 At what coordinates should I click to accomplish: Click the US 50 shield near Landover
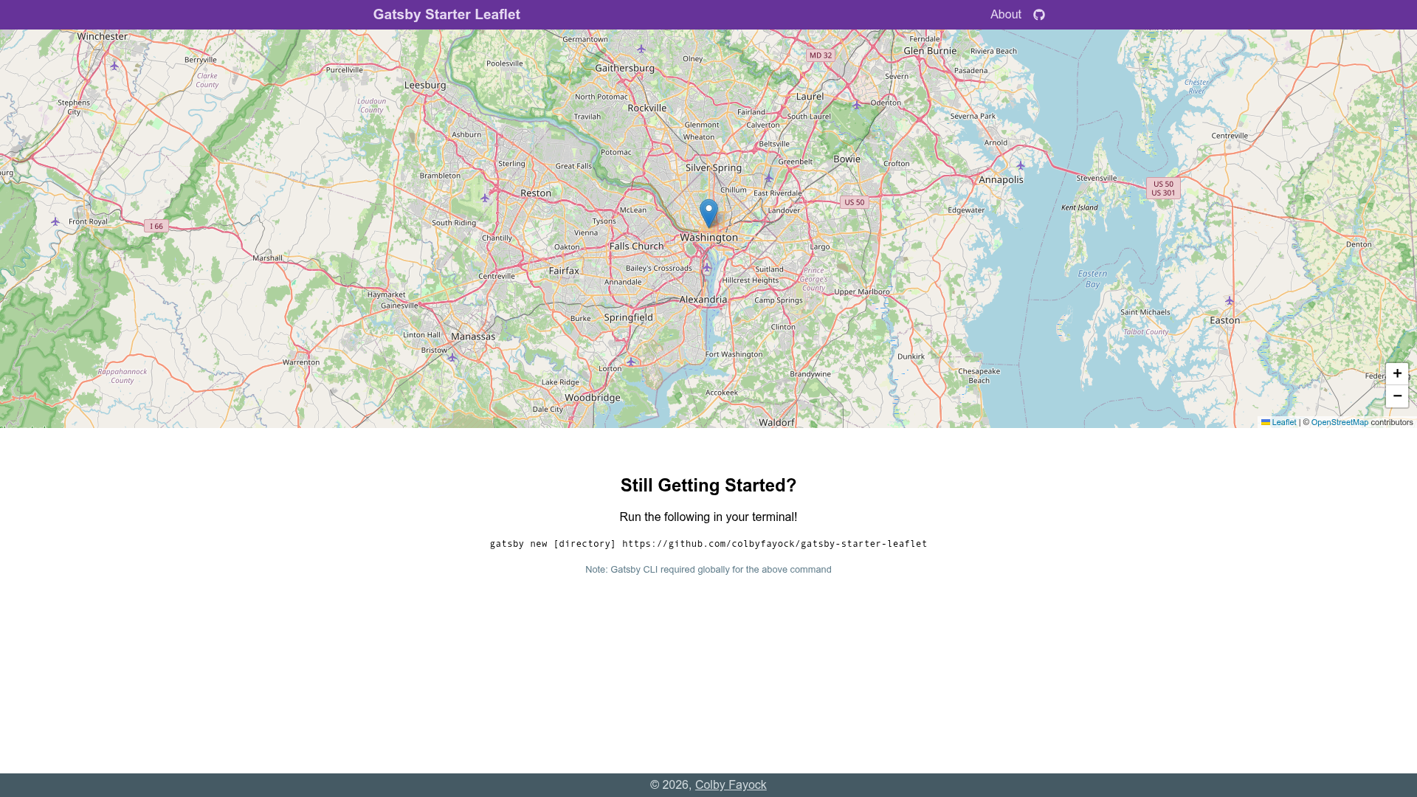854,202
